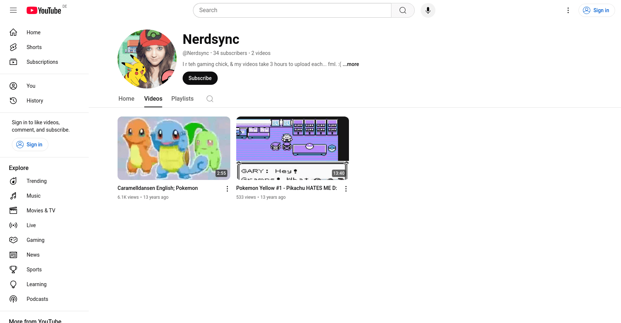Open Shorts from the sidebar
Image resolution: width=621 pixels, height=323 pixels.
coord(34,47)
